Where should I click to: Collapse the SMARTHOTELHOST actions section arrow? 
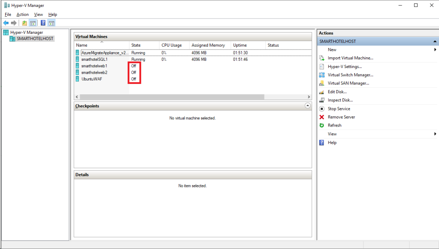tap(435, 41)
